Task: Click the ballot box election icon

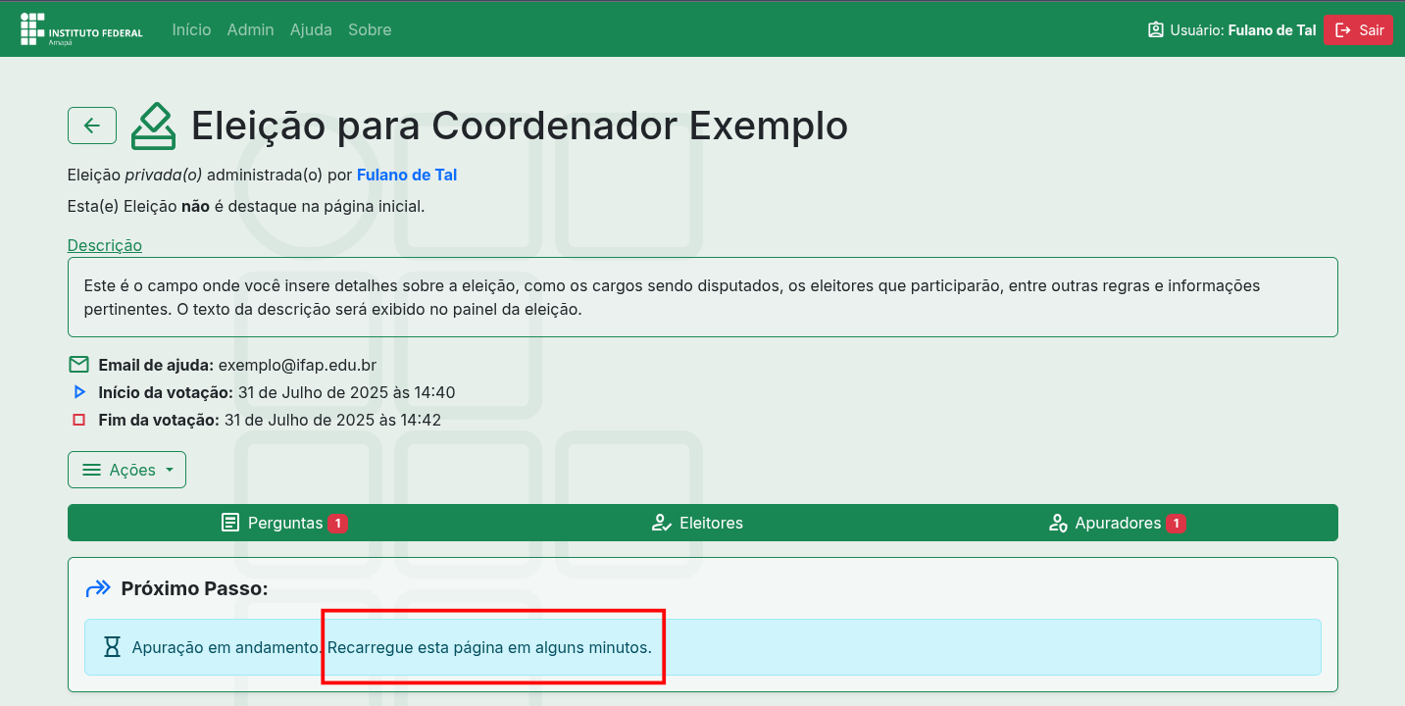Action: (x=154, y=126)
